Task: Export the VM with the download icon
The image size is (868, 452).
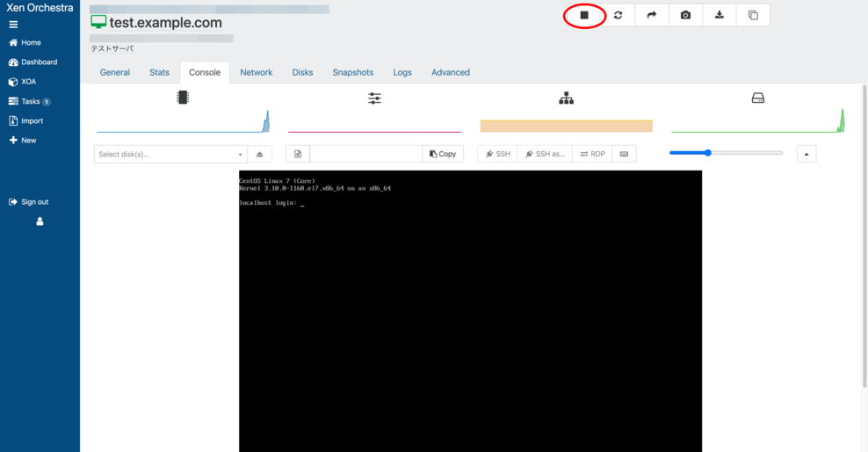Action: 720,16
